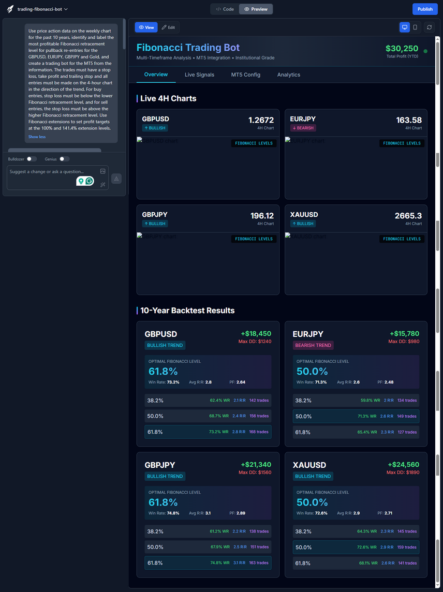
Task: Click the magic wand enhance prompt icon
Action: (x=103, y=184)
